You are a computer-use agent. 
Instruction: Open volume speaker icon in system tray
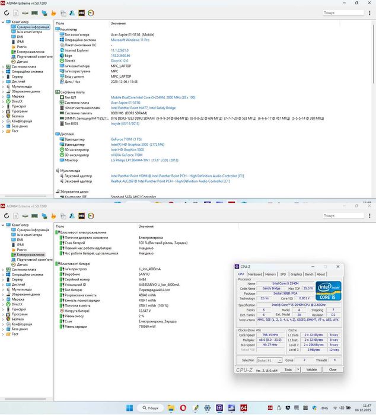click(x=342, y=408)
